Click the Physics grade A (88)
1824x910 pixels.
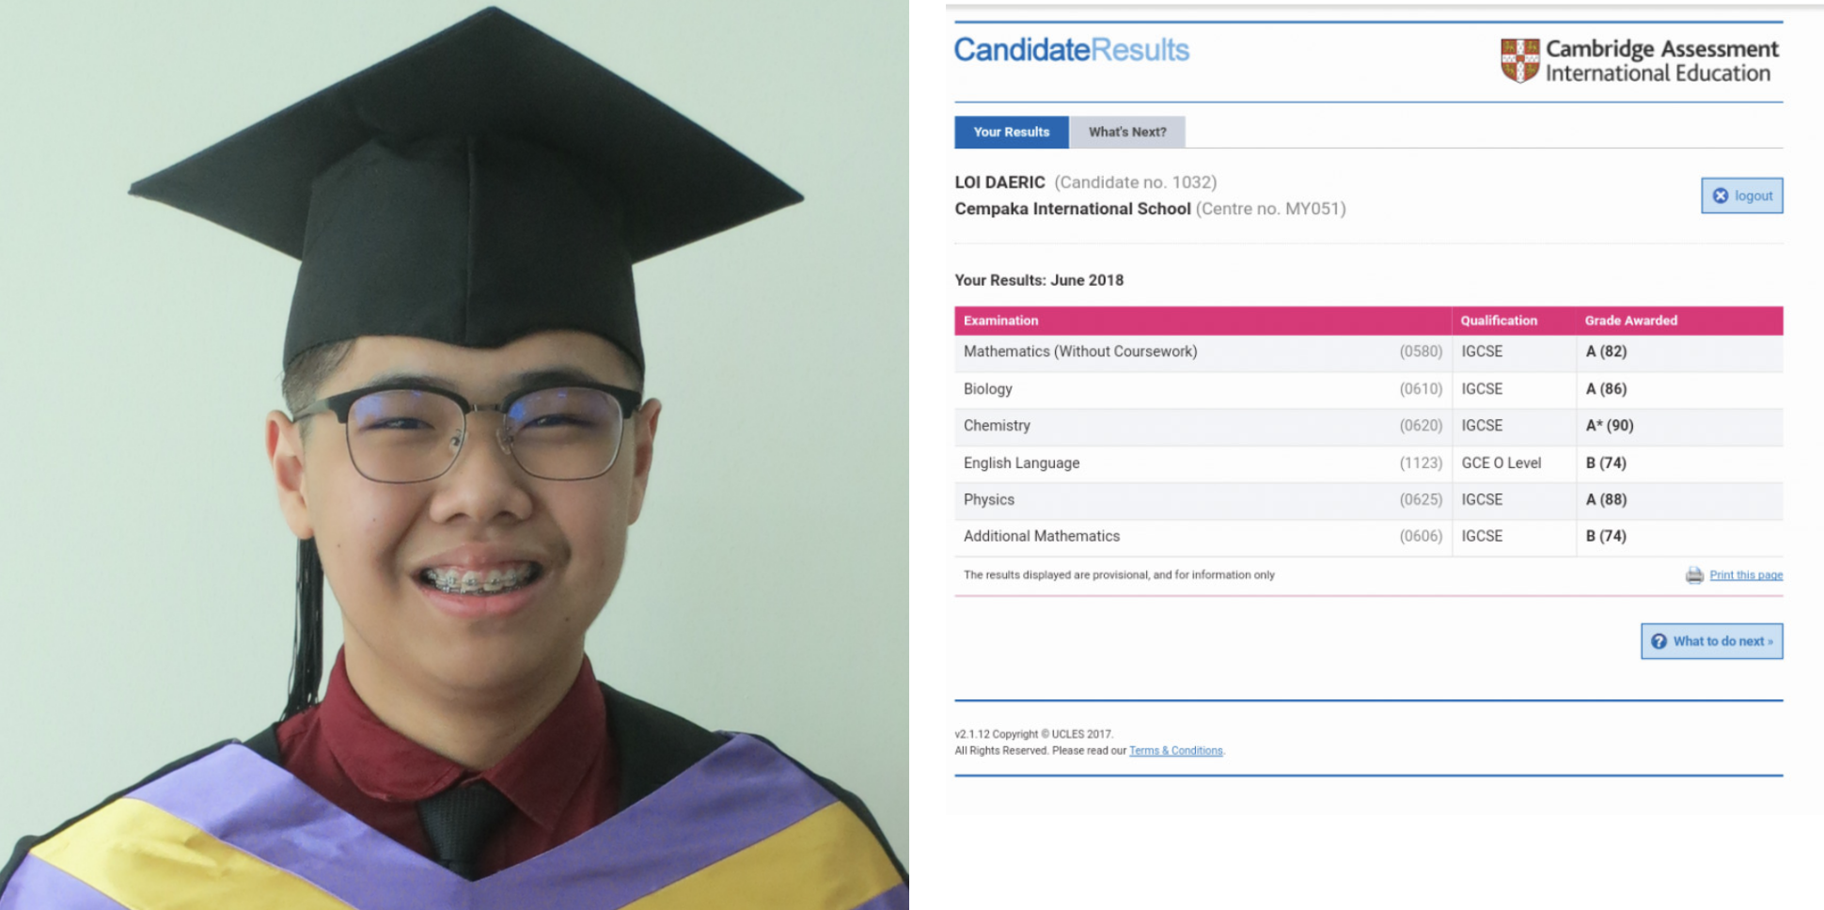[x=1606, y=500]
